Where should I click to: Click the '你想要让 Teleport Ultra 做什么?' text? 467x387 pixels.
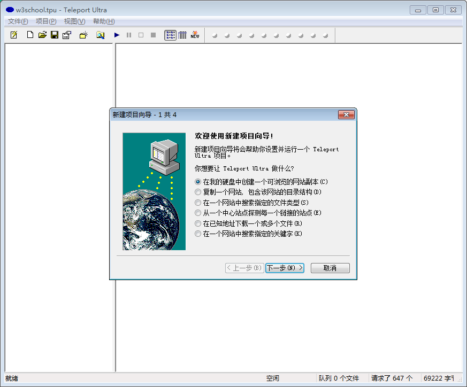pyautogui.click(x=244, y=168)
